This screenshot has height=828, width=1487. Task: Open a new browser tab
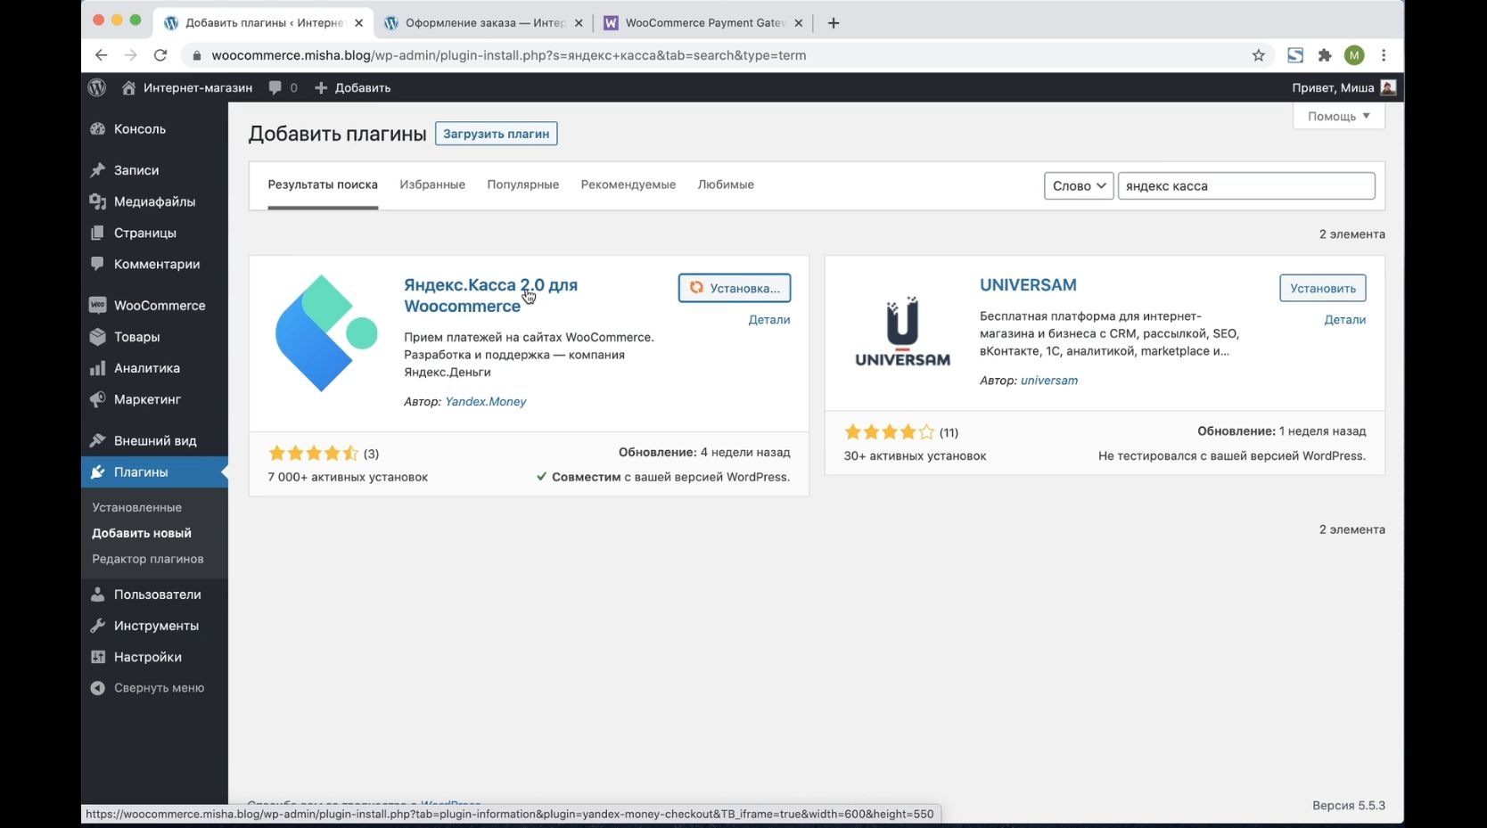[834, 23]
